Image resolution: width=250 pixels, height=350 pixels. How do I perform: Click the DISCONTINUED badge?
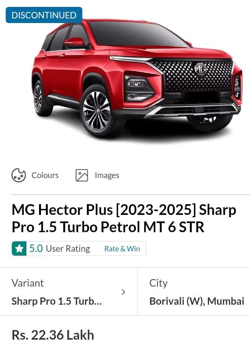[44, 15]
